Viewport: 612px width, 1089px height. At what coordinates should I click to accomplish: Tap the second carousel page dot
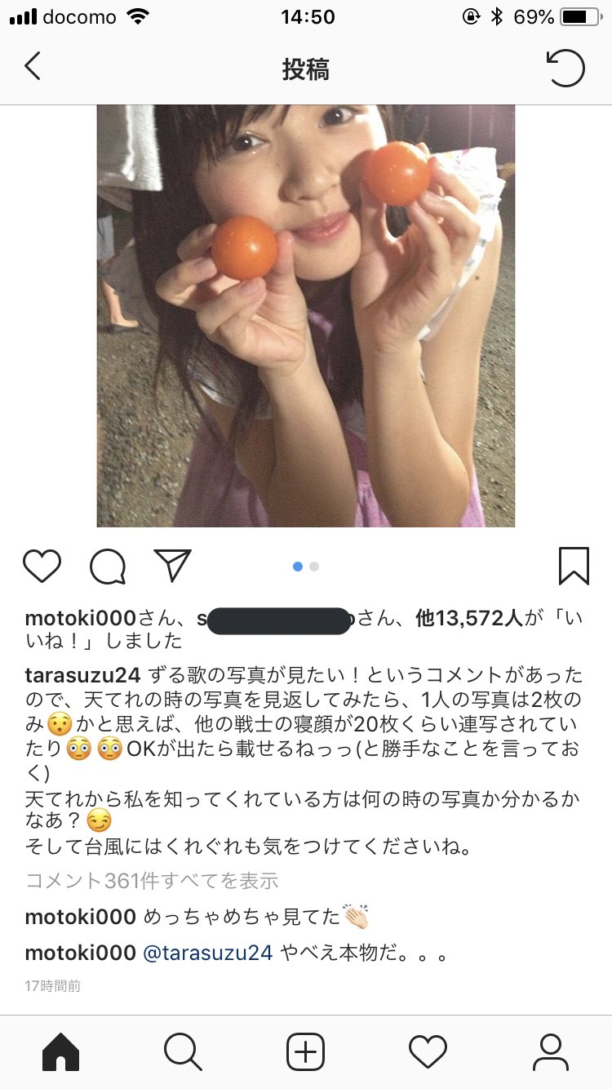tap(314, 567)
